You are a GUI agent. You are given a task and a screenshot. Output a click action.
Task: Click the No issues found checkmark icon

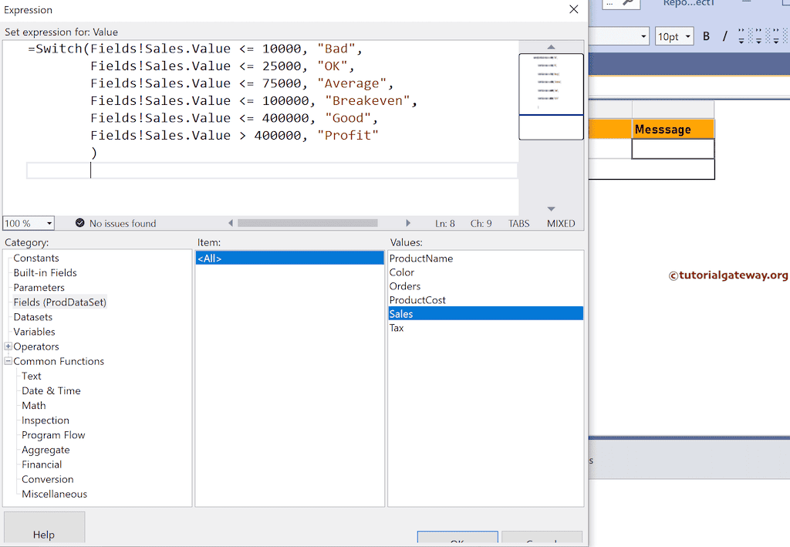(80, 222)
